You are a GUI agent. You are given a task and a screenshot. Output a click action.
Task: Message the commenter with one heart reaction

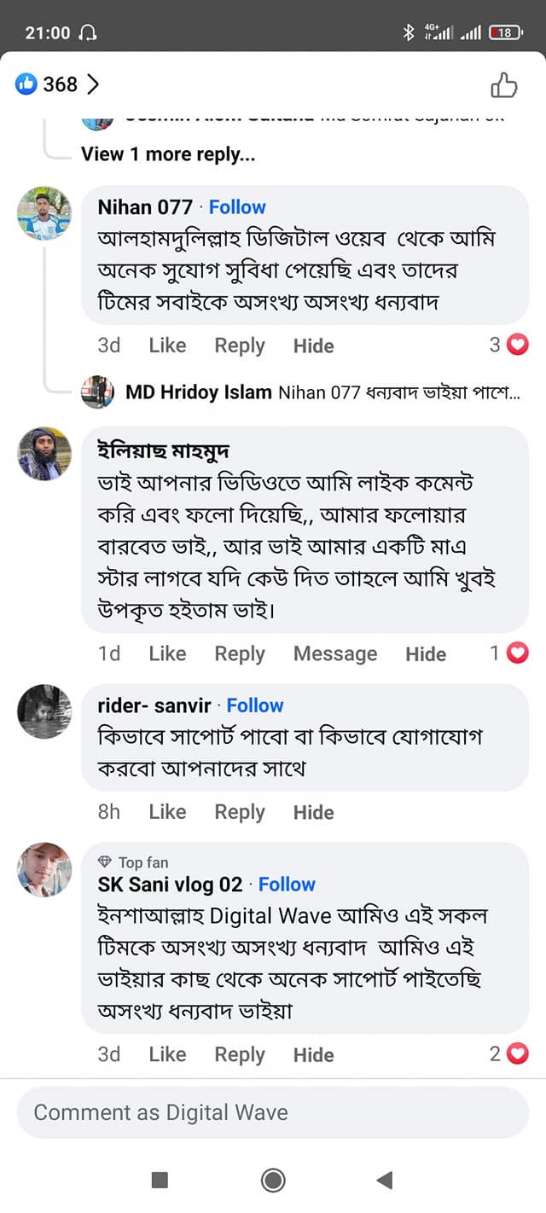(x=335, y=653)
